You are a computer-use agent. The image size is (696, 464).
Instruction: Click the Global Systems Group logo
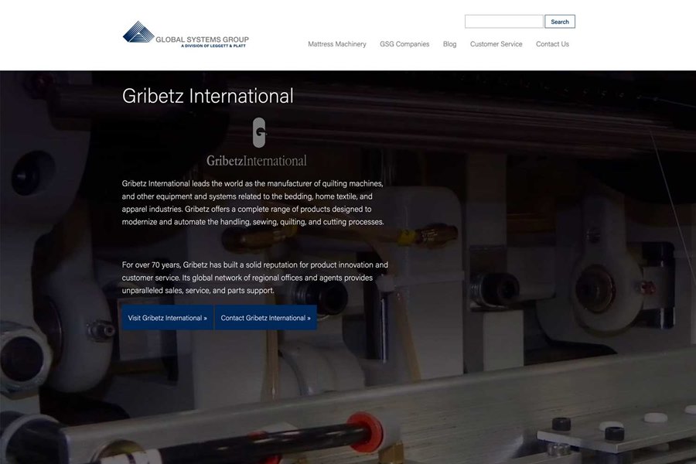(x=186, y=34)
